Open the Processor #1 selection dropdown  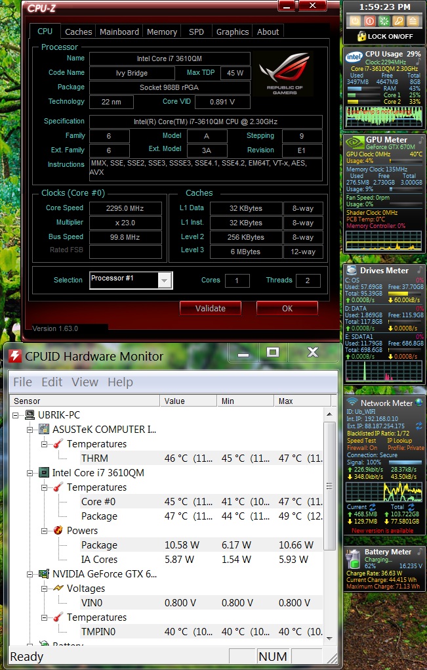tap(165, 280)
